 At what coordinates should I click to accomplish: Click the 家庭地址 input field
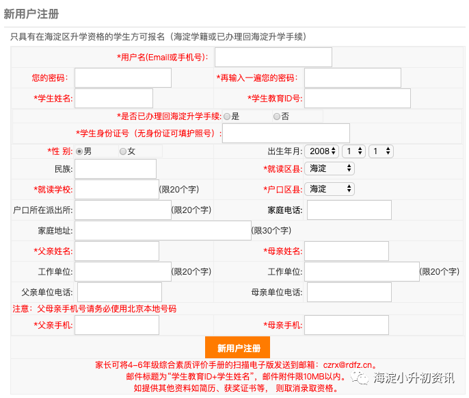[163, 230]
